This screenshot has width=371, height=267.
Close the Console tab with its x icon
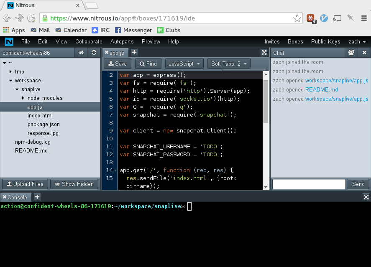coord(5,197)
